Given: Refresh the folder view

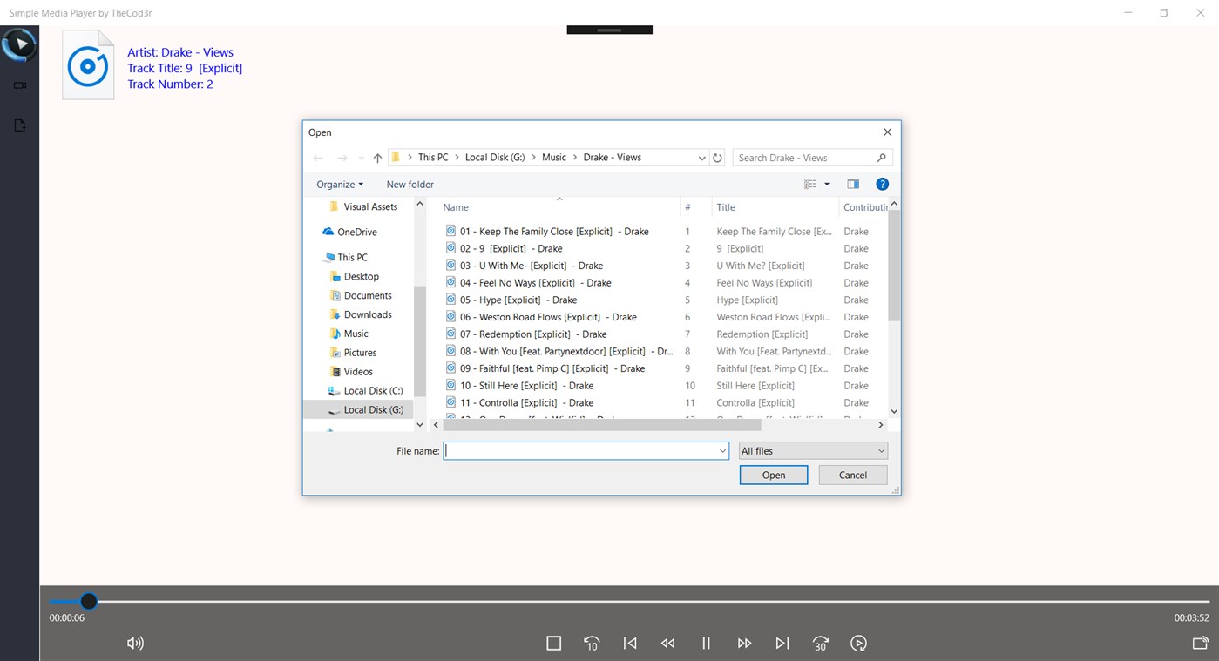Looking at the screenshot, I should pyautogui.click(x=717, y=157).
